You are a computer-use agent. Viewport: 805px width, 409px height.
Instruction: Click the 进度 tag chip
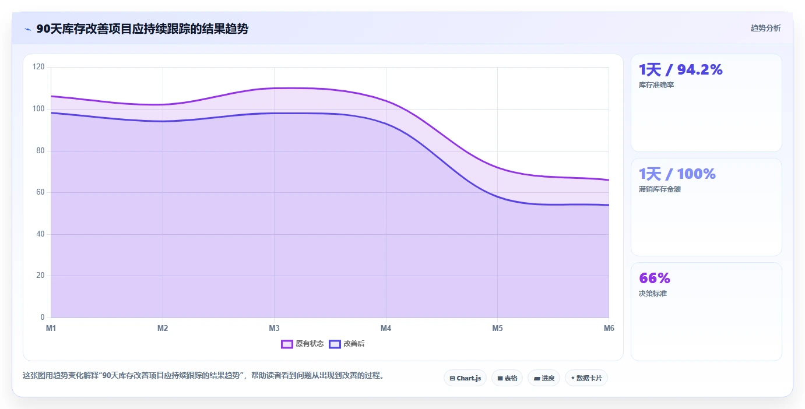[x=544, y=378]
